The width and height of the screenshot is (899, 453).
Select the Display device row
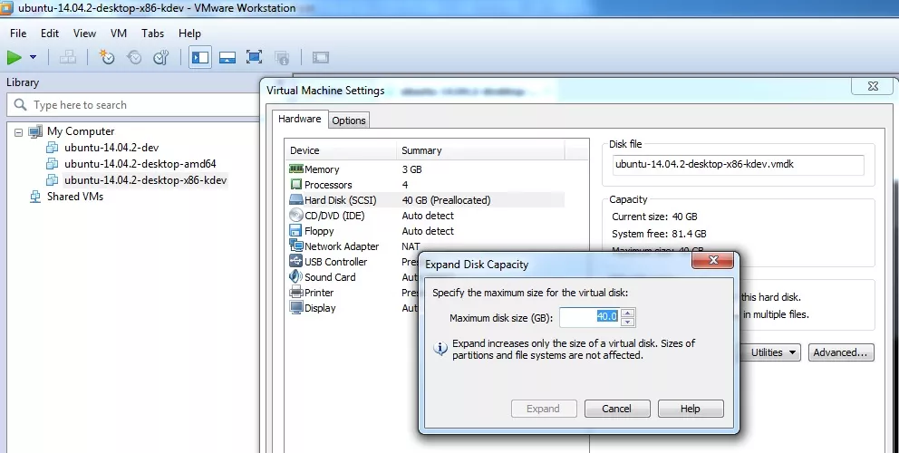(x=353, y=308)
